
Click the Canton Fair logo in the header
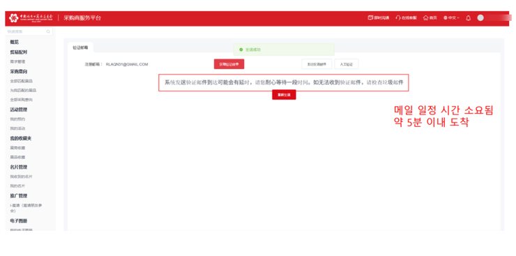(31, 18)
